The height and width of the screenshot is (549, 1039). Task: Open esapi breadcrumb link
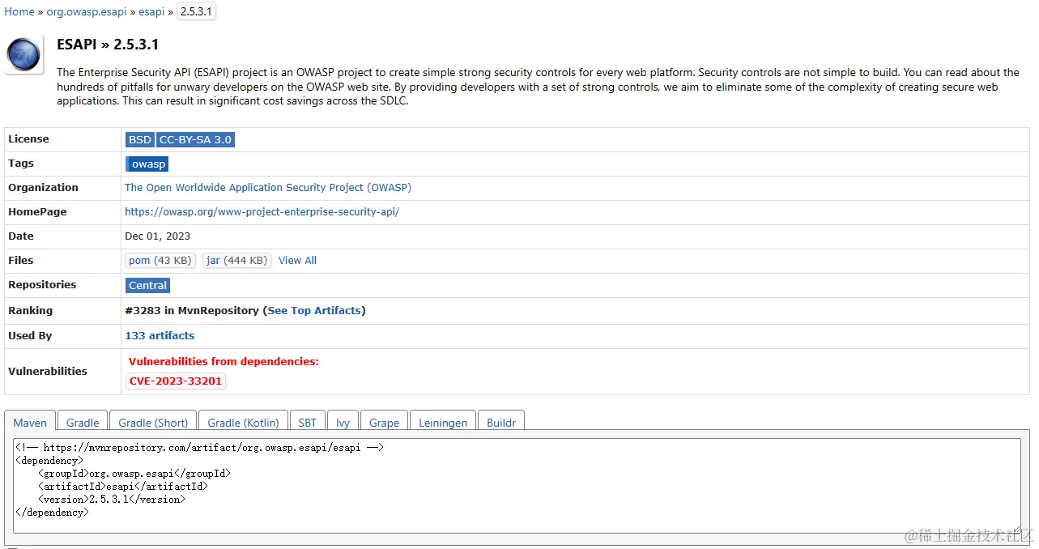[x=150, y=11]
